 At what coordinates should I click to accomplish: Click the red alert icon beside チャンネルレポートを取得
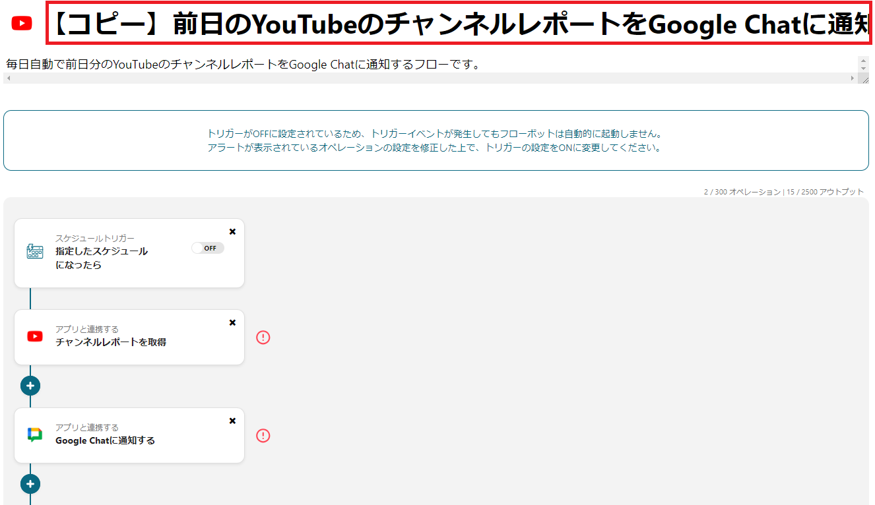[x=263, y=338]
